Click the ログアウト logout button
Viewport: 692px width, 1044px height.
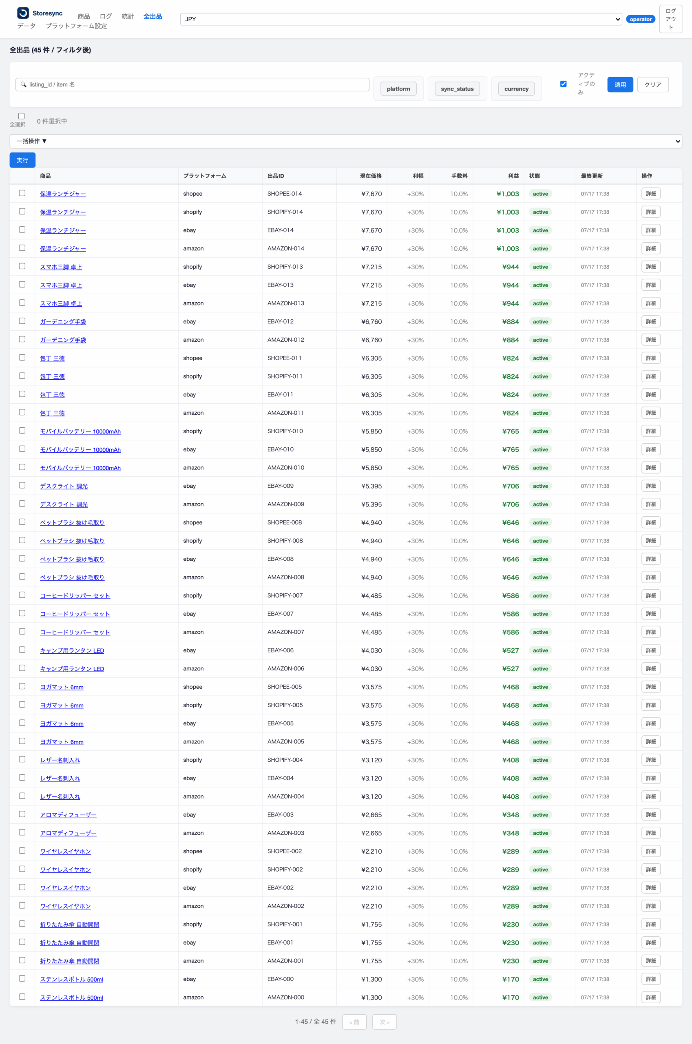coord(670,19)
